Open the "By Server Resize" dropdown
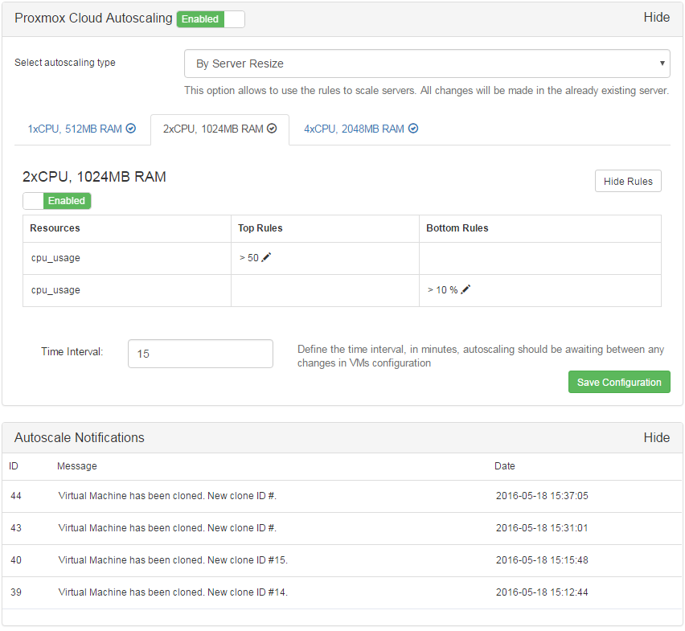This screenshot has height=631, width=685. (427, 63)
